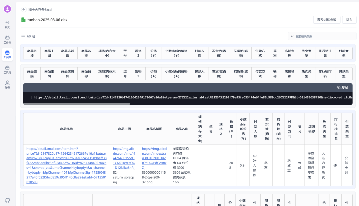359x206 pixels.
Task: Click the 美商海盗船内存条 product name cell
Action: pyautogui.click(x=182, y=165)
